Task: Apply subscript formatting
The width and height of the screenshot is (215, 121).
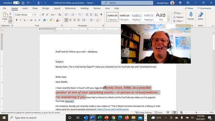Action: 35,20
